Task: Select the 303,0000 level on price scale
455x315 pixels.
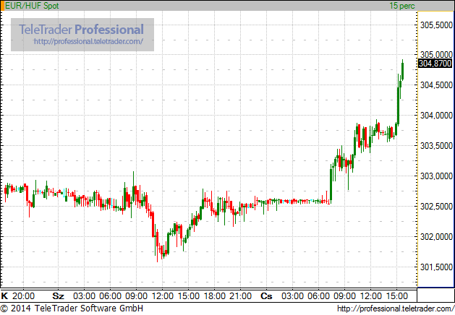Action: coord(436,176)
